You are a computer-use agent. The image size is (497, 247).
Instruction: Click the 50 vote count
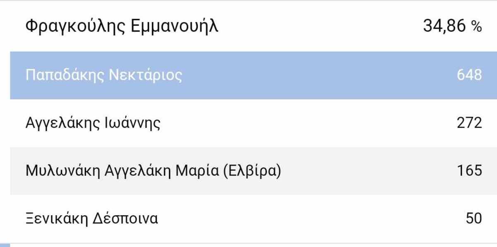tap(474, 218)
